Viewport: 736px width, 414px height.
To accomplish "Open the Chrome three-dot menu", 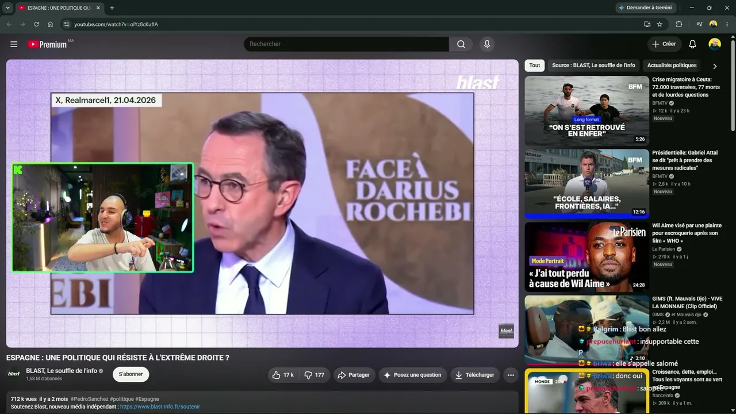I will pyautogui.click(x=727, y=24).
